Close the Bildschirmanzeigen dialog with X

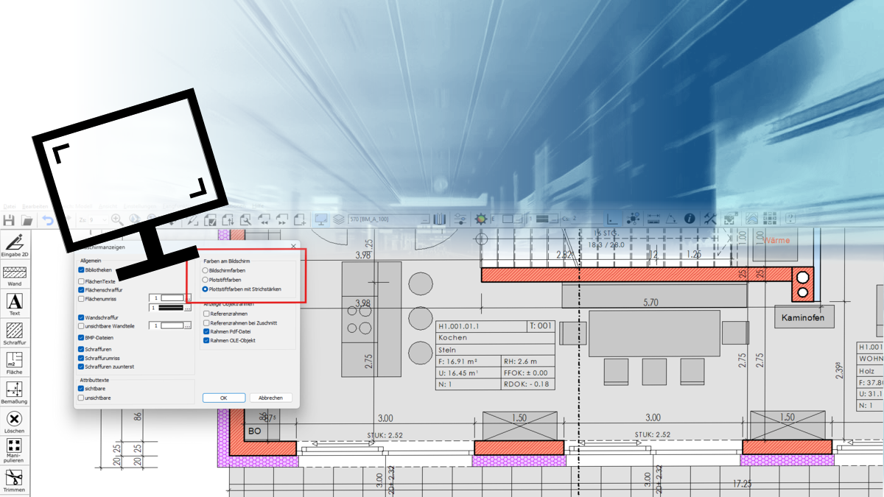point(293,246)
